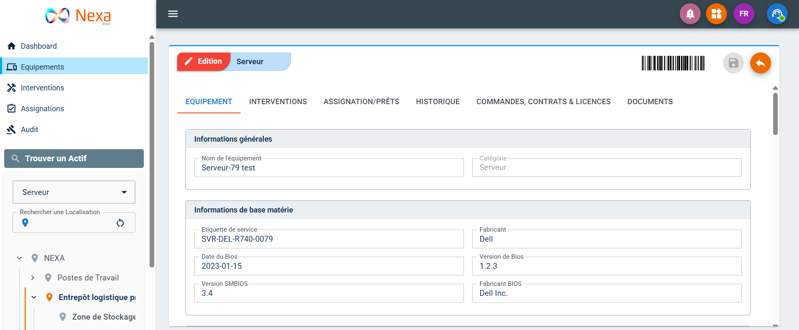Click the orange back arrow button
The height and width of the screenshot is (330, 799).
point(760,63)
